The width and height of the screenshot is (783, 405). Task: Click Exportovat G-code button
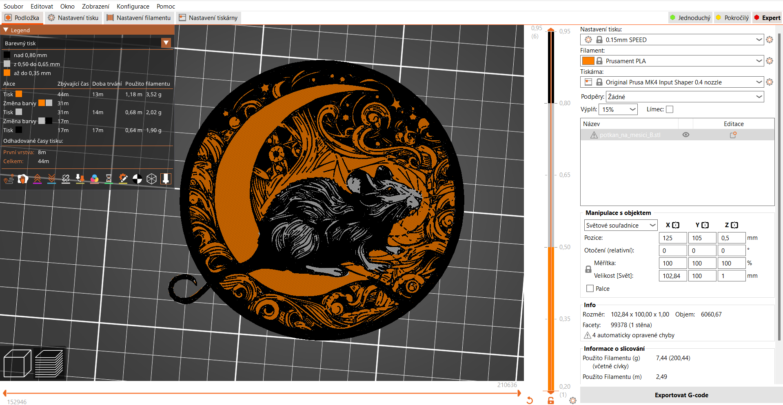681,395
